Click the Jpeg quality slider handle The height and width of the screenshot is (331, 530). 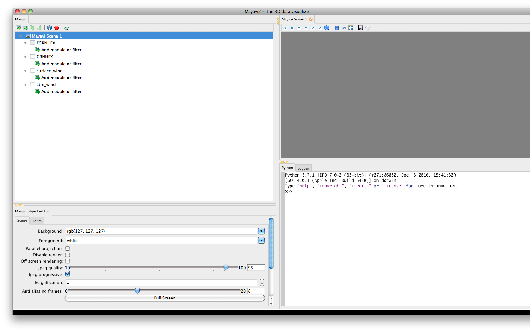[x=226, y=267]
